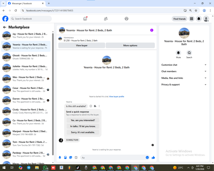Open more options for Yesenia's message
This screenshot has width=214, height=171.
pos(99,106)
